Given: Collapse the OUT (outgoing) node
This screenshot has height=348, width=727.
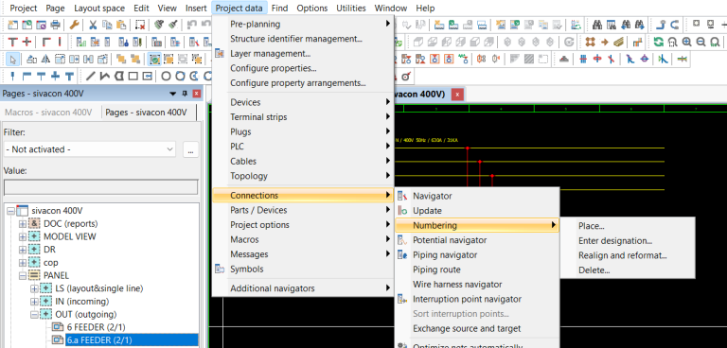Looking at the screenshot, I should (34, 315).
